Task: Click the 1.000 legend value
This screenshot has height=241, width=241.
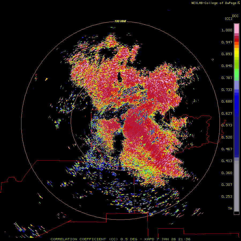Action: (x=227, y=30)
